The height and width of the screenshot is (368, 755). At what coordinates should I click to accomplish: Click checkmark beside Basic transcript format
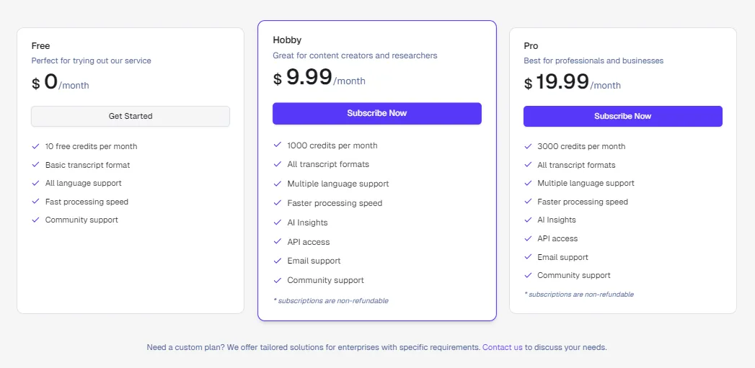[x=35, y=164]
